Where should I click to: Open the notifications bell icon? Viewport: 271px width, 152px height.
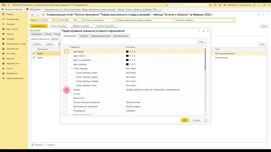210,5
